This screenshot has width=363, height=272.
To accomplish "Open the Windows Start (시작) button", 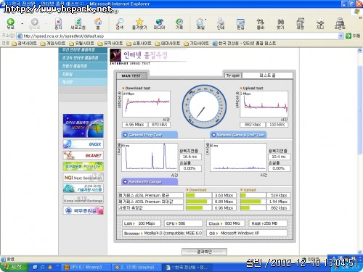I will tap(15, 267).
